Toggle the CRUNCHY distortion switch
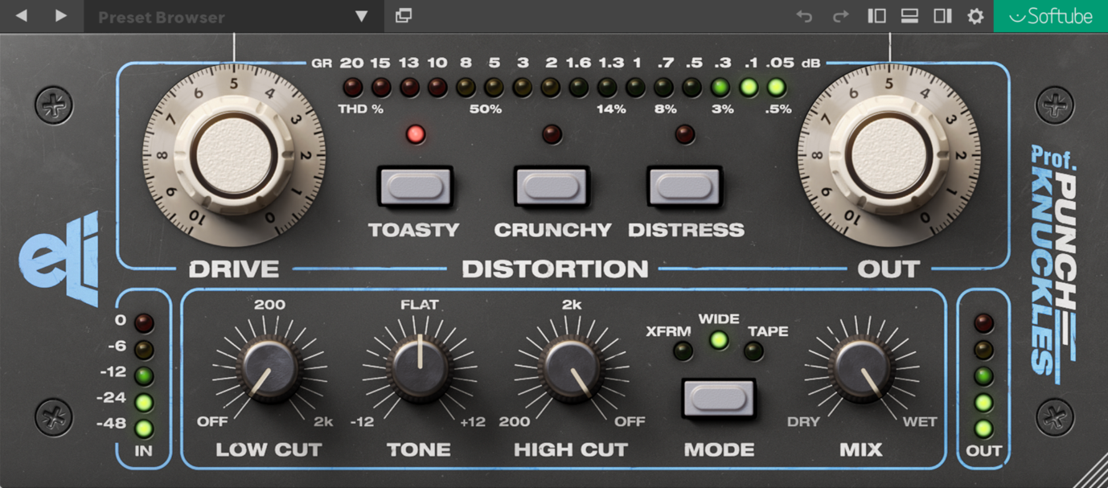Image resolution: width=1108 pixels, height=488 pixels. (552, 187)
